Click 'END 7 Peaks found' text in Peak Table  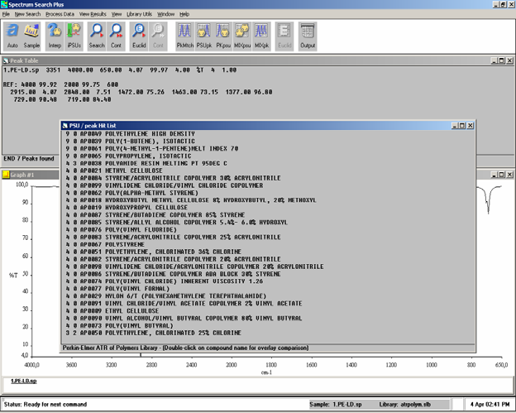pos(29,158)
